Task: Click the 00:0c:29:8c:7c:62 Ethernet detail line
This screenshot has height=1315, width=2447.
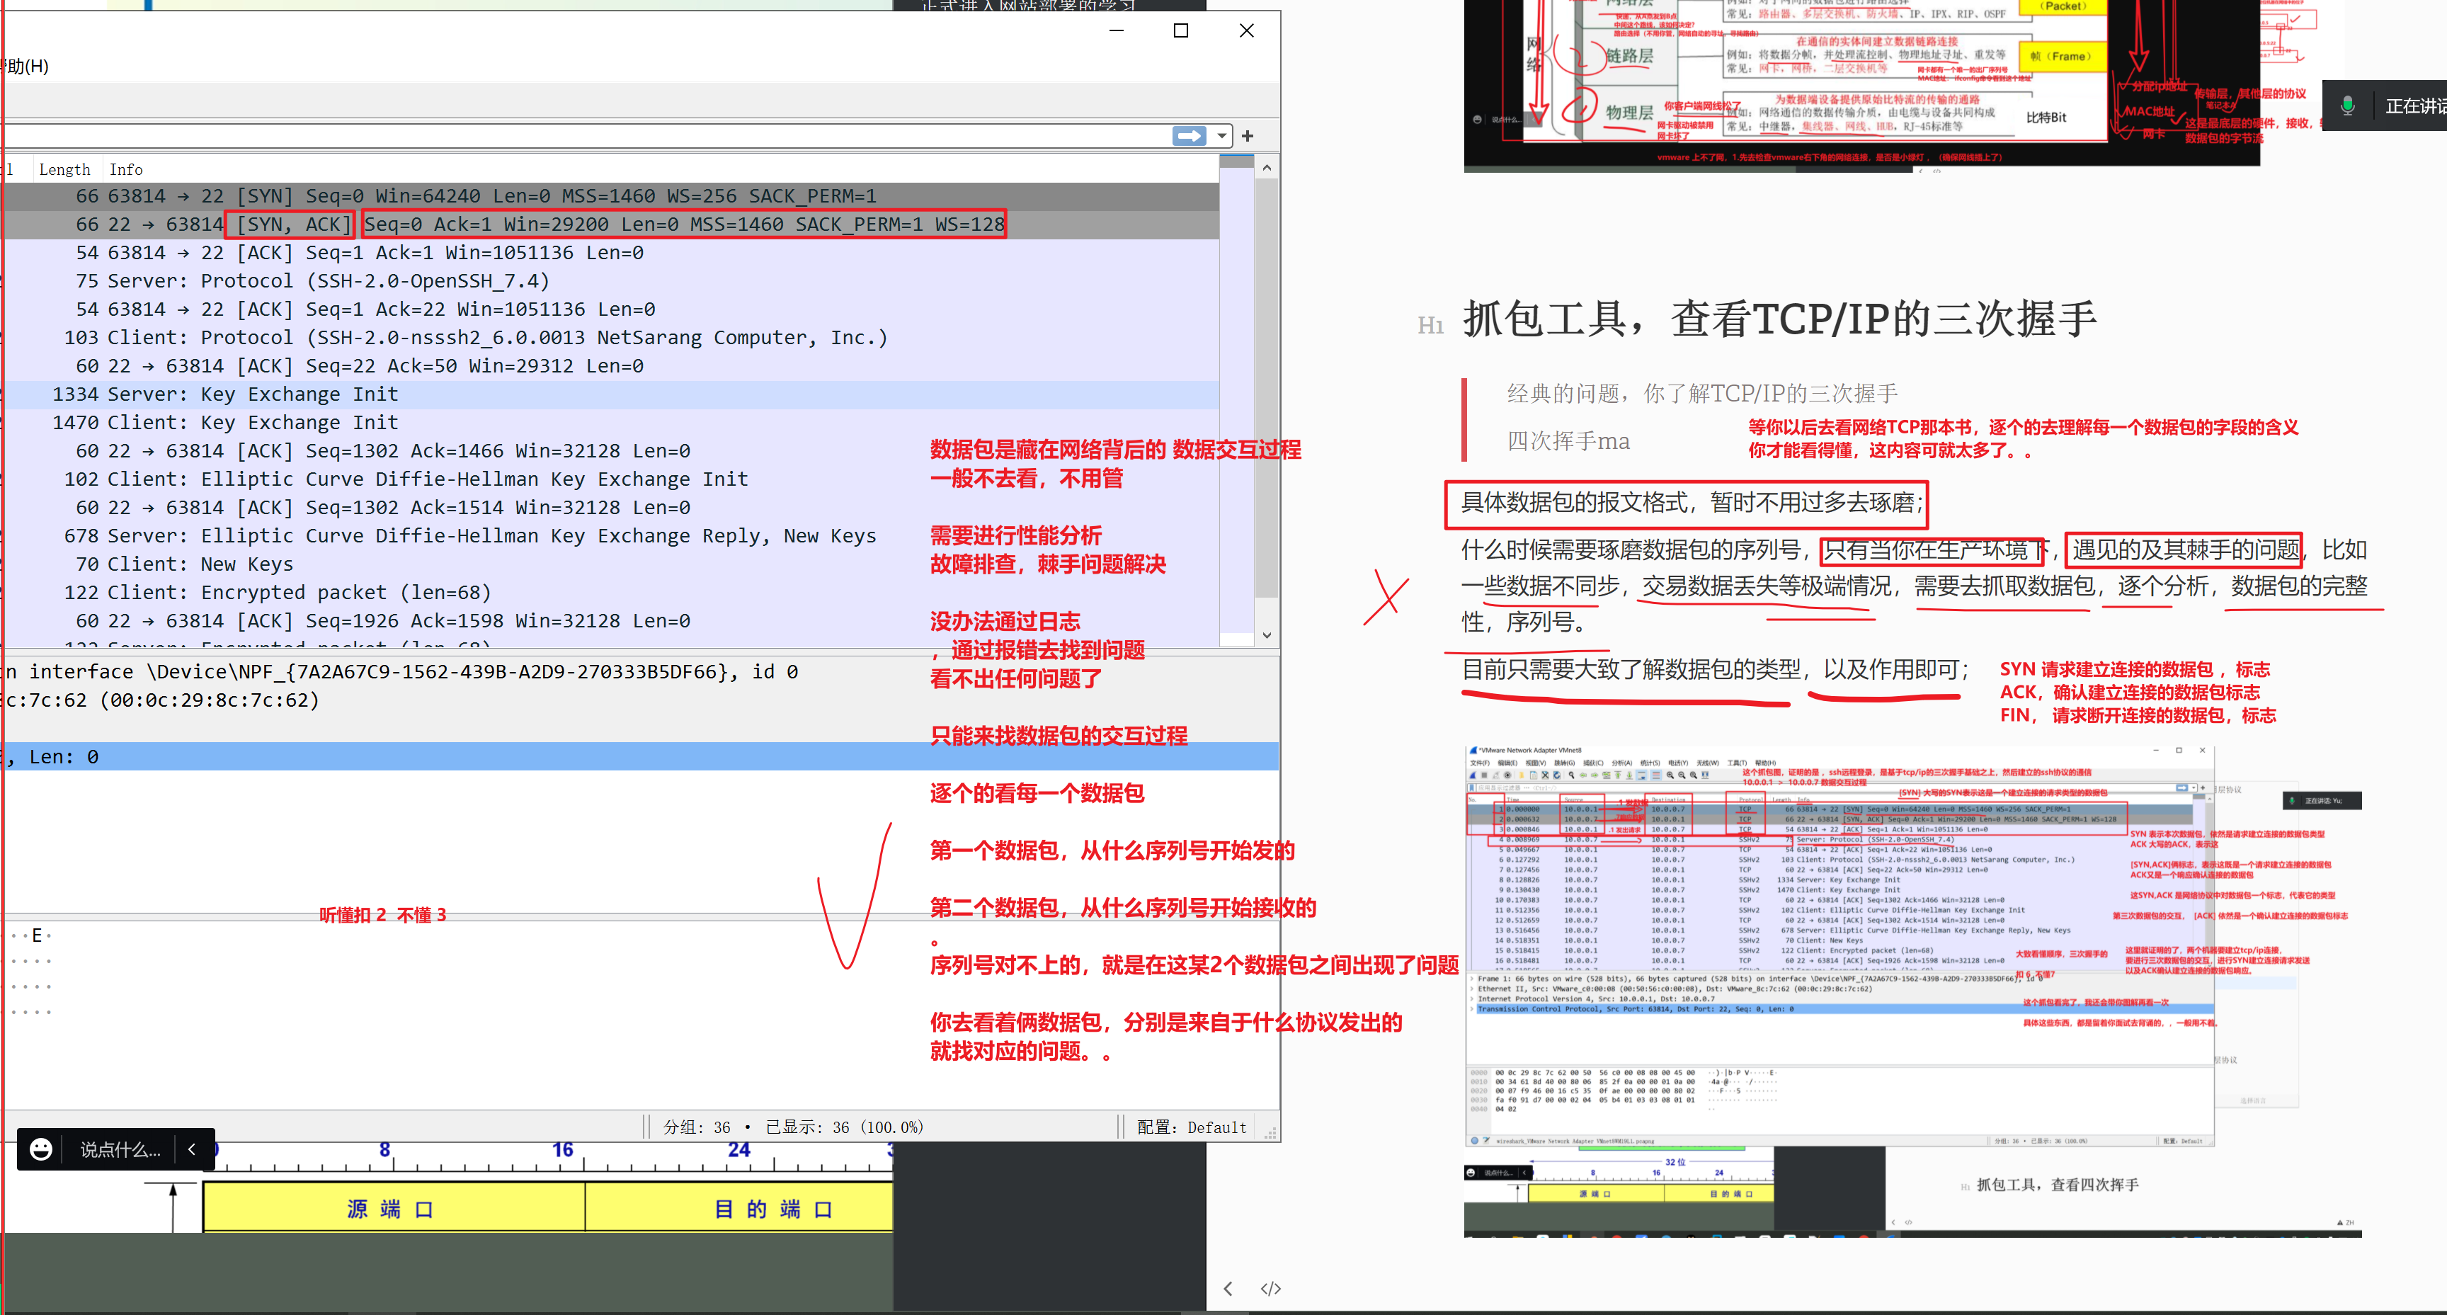Action: 639,700
